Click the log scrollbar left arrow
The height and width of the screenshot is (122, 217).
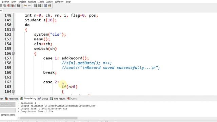tap(19, 118)
